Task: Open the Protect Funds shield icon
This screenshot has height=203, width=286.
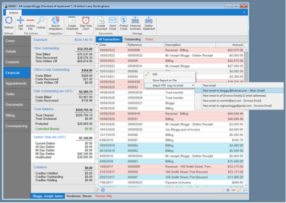Action: click(x=124, y=20)
